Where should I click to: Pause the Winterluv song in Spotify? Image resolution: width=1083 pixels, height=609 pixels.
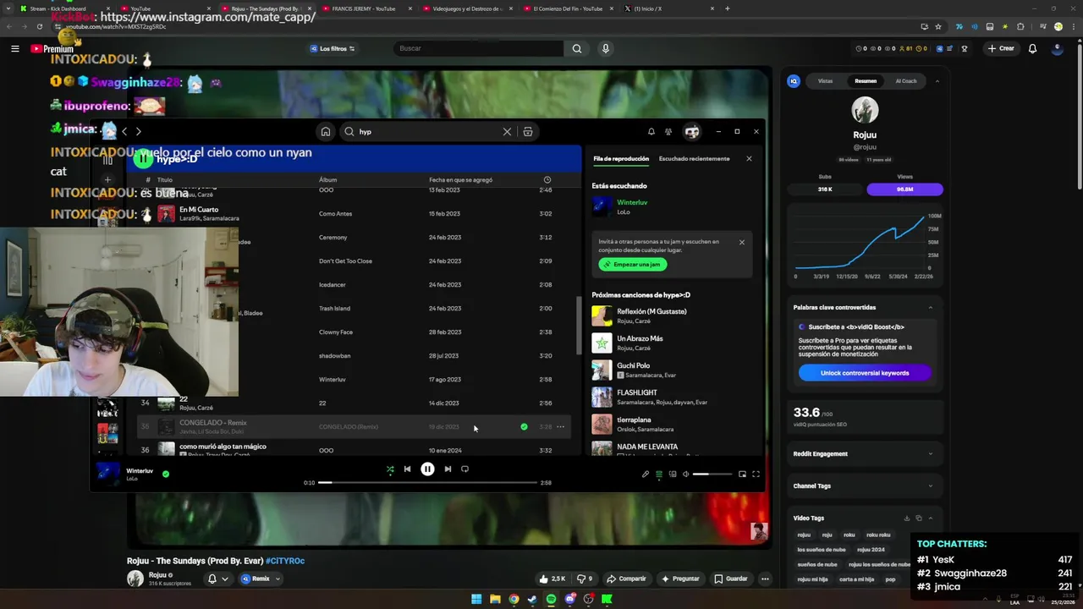[427, 469]
